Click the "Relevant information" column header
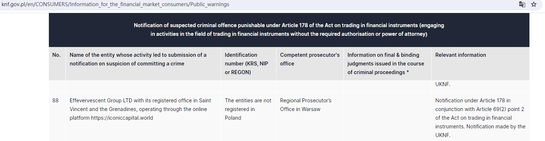 (x=461, y=55)
